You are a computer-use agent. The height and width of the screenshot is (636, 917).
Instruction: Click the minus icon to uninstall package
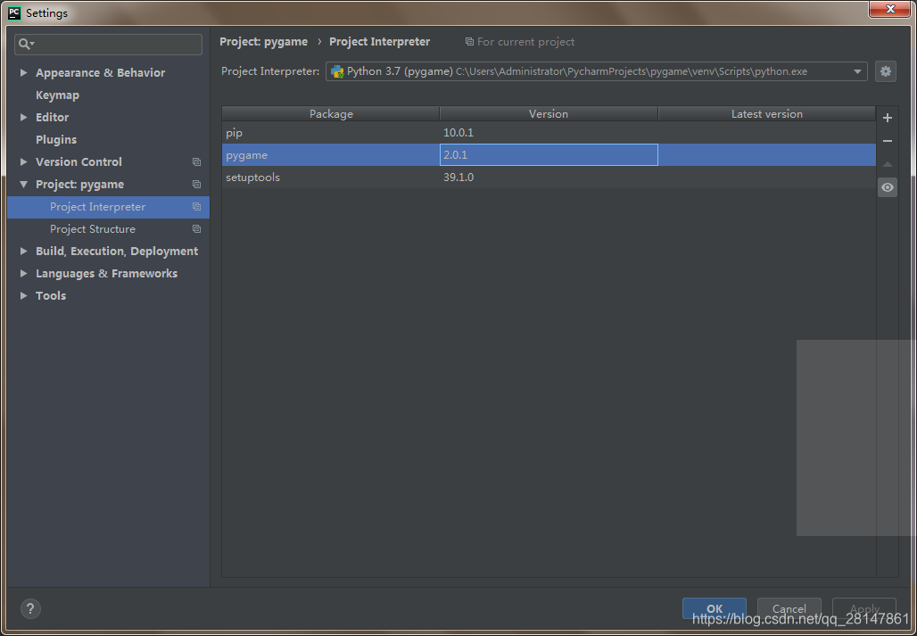[888, 141]
